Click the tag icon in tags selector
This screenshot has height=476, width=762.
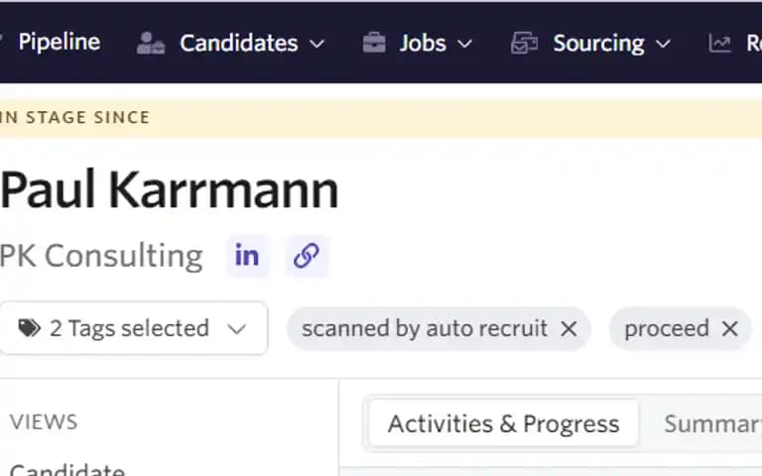29,328
